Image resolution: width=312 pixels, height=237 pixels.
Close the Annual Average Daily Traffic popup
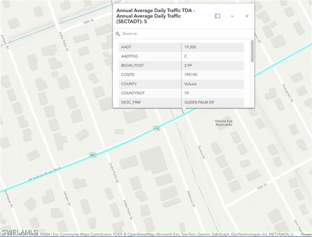pyautogui.click(x=247, y=16)
